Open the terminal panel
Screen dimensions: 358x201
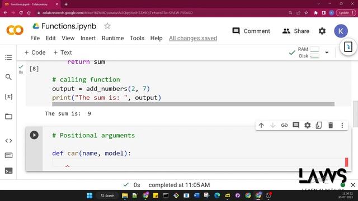[x=8, y=171]
